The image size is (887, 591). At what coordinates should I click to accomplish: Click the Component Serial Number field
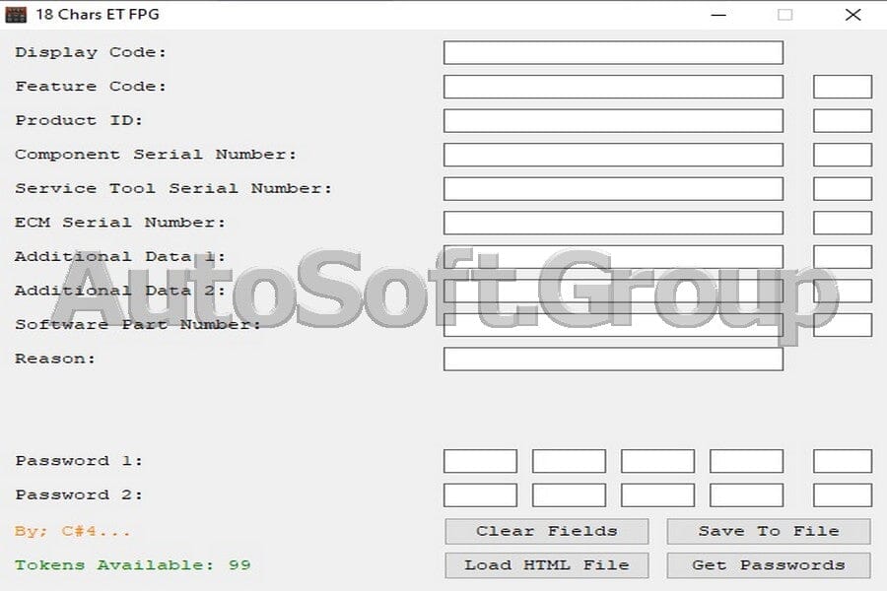coord(613,154)
